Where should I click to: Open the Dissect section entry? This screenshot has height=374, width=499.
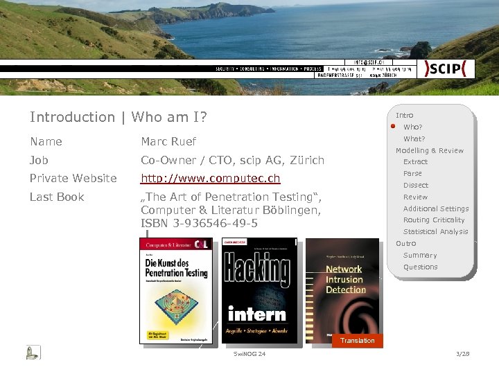[416, 185]
